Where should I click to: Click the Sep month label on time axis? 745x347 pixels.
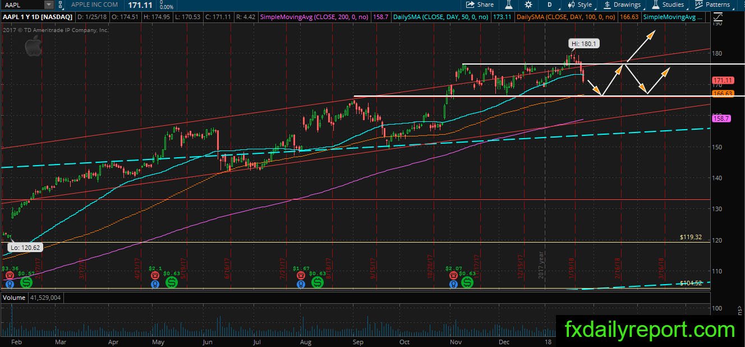[x=358, y=341]
